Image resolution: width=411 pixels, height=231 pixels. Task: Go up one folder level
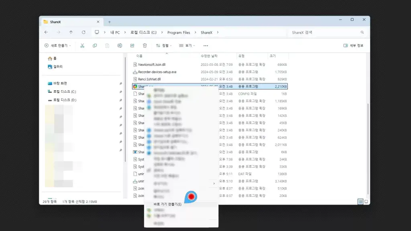click(71, 32)
